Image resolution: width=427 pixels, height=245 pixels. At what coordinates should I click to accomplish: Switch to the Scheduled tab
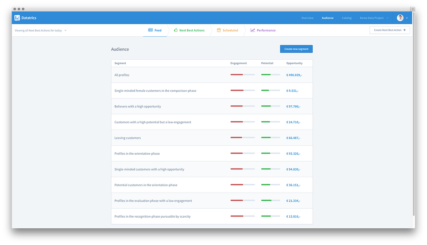[x=227, y=30]
